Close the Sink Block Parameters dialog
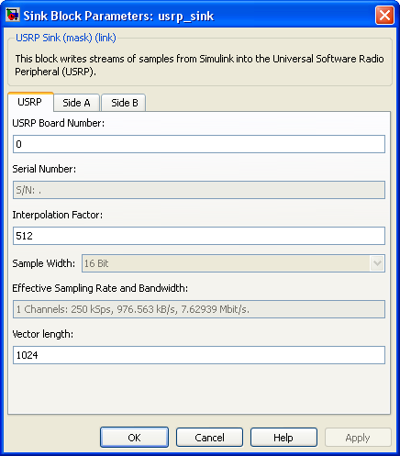The image size is (400, 456). coord(384,15)
